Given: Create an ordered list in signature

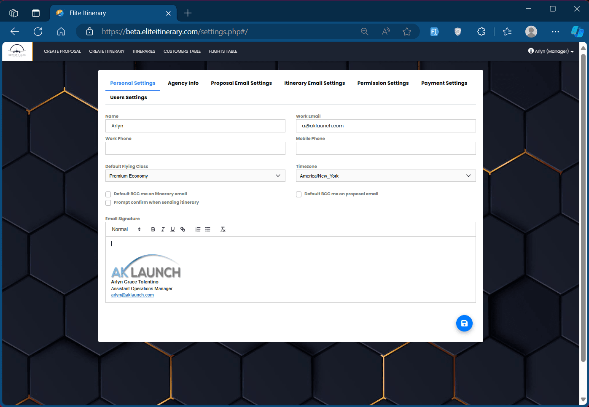Looking at the screenshot, I should click(x=198, y=229).
